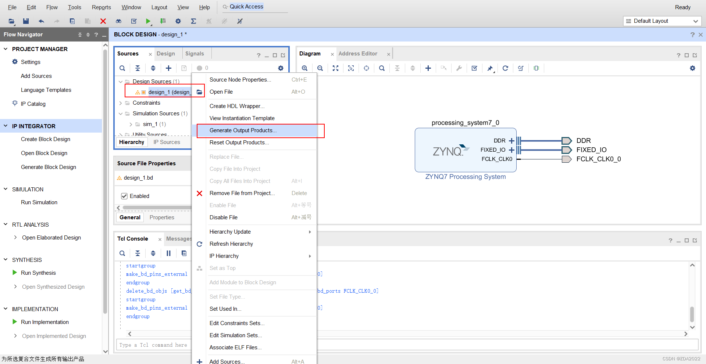
Task: Open the Flow menu
Action: tap(52, 7)
